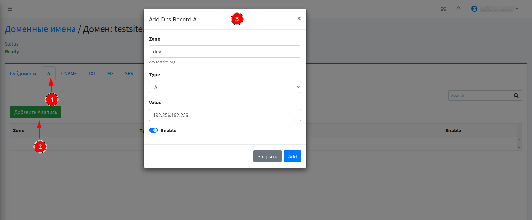Open the MX records tab
Viewport: 532px width, 220px height.
pos(110,74)
